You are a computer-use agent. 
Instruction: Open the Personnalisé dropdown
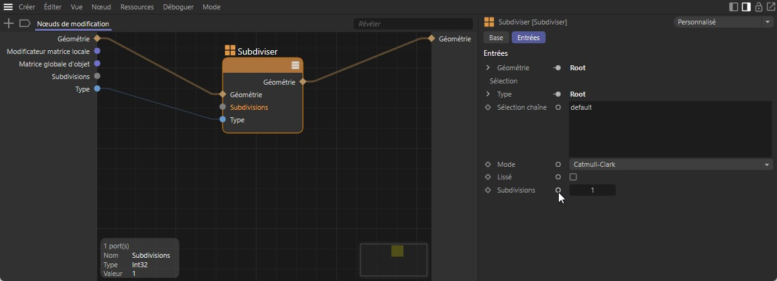pos(724,22)
